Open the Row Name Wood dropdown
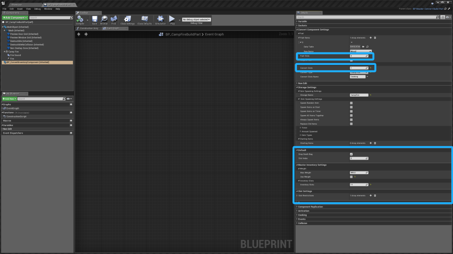This screenshot has height=254, width=453. click(361, 51)
